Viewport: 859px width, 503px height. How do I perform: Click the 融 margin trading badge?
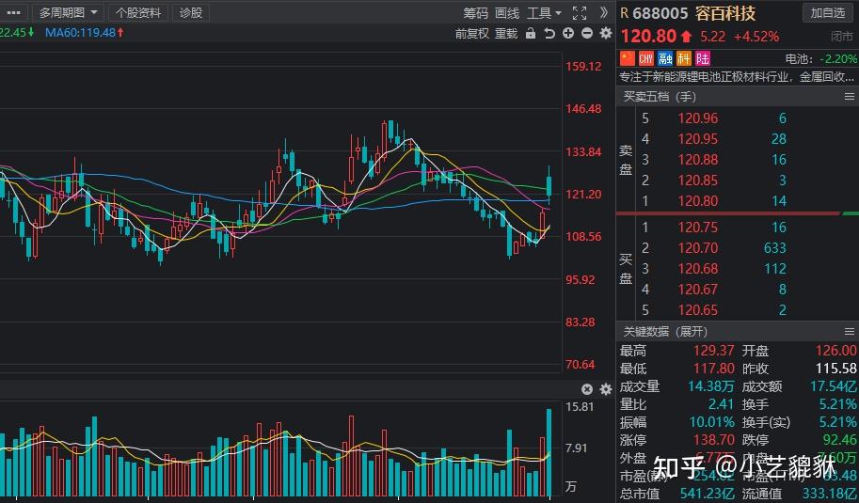pyautogui.click(x=665, y=58)
